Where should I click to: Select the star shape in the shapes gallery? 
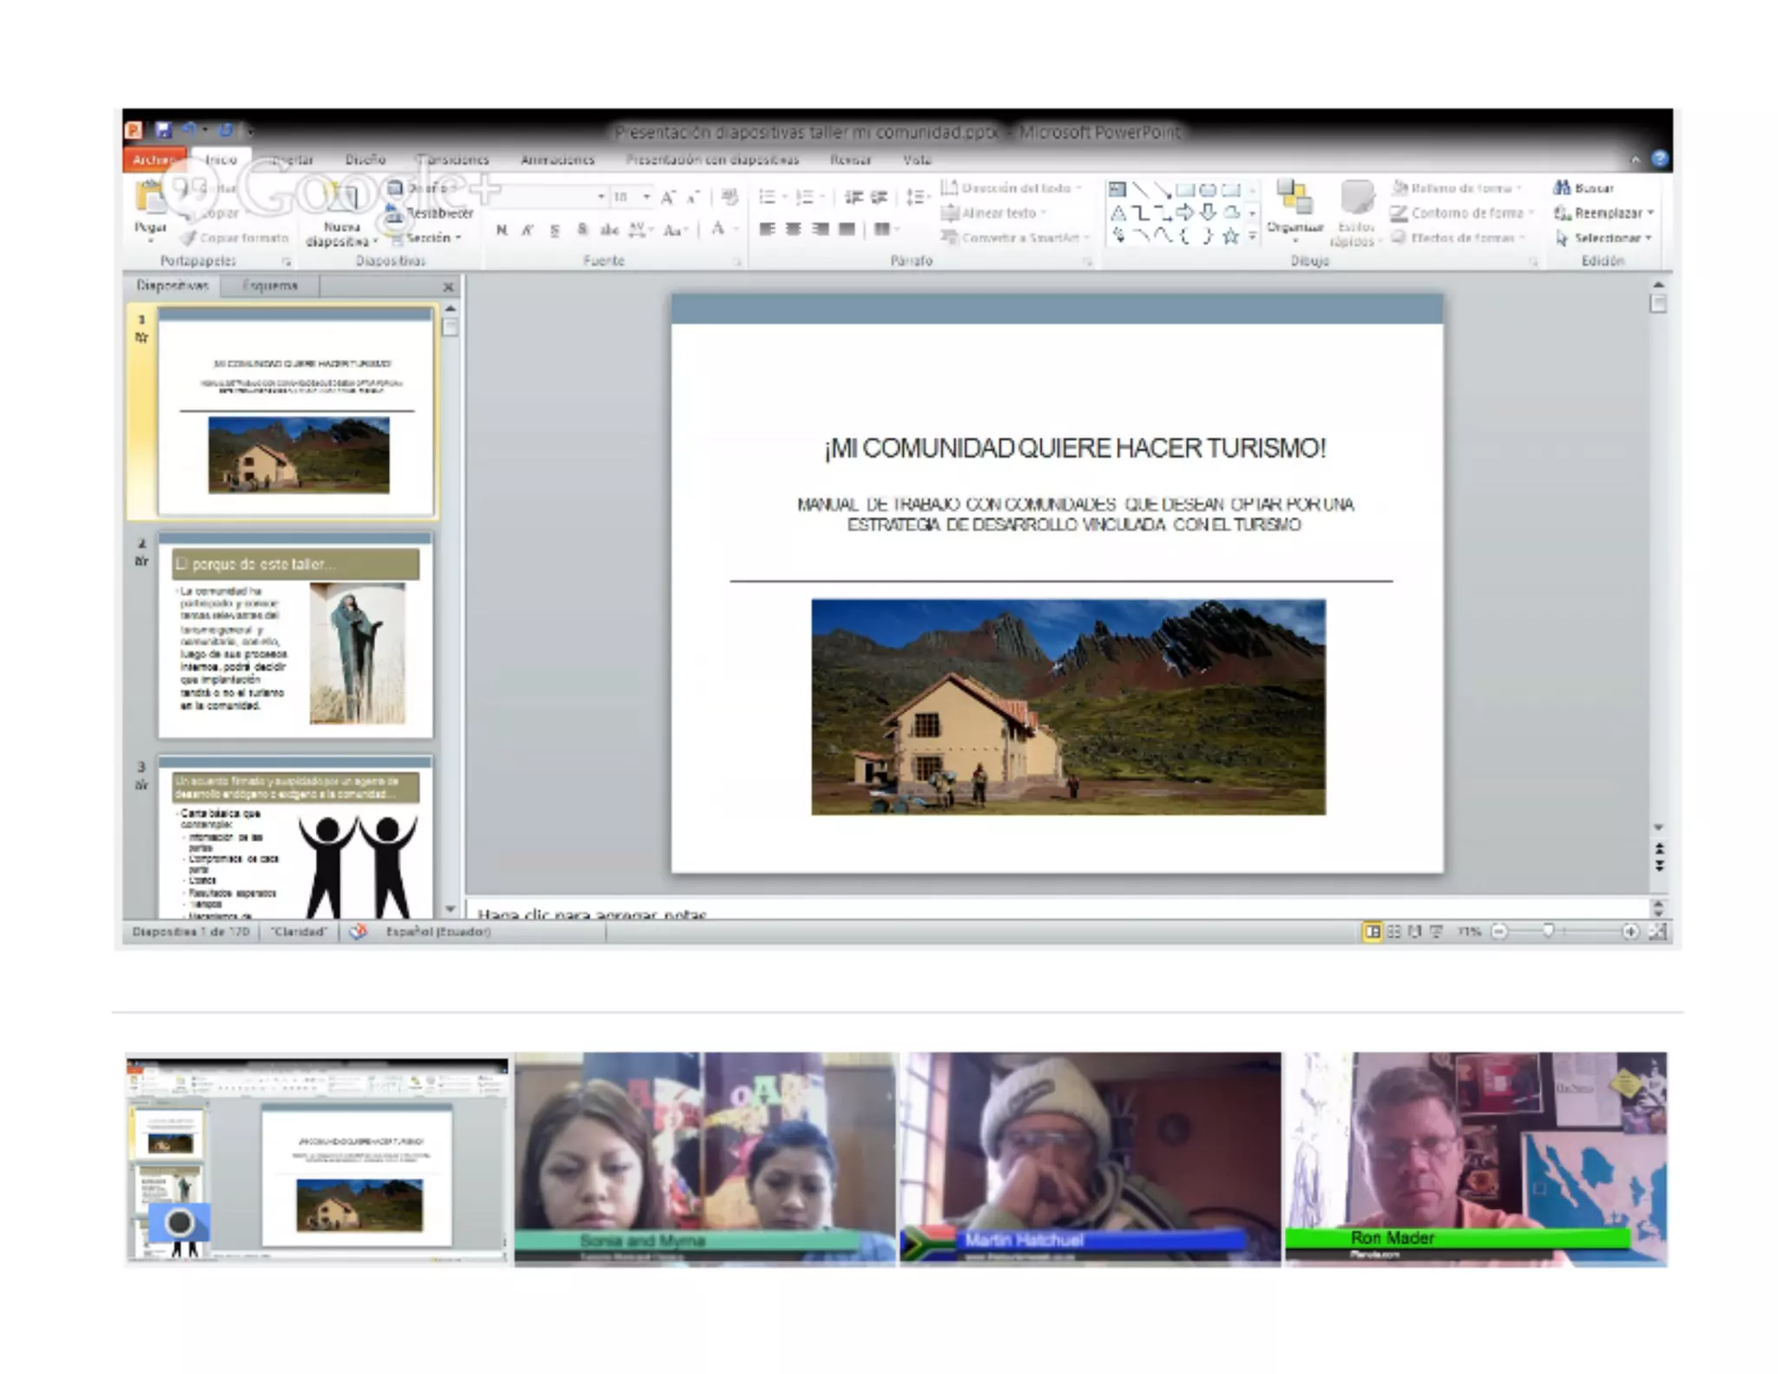coord(1230,236)
